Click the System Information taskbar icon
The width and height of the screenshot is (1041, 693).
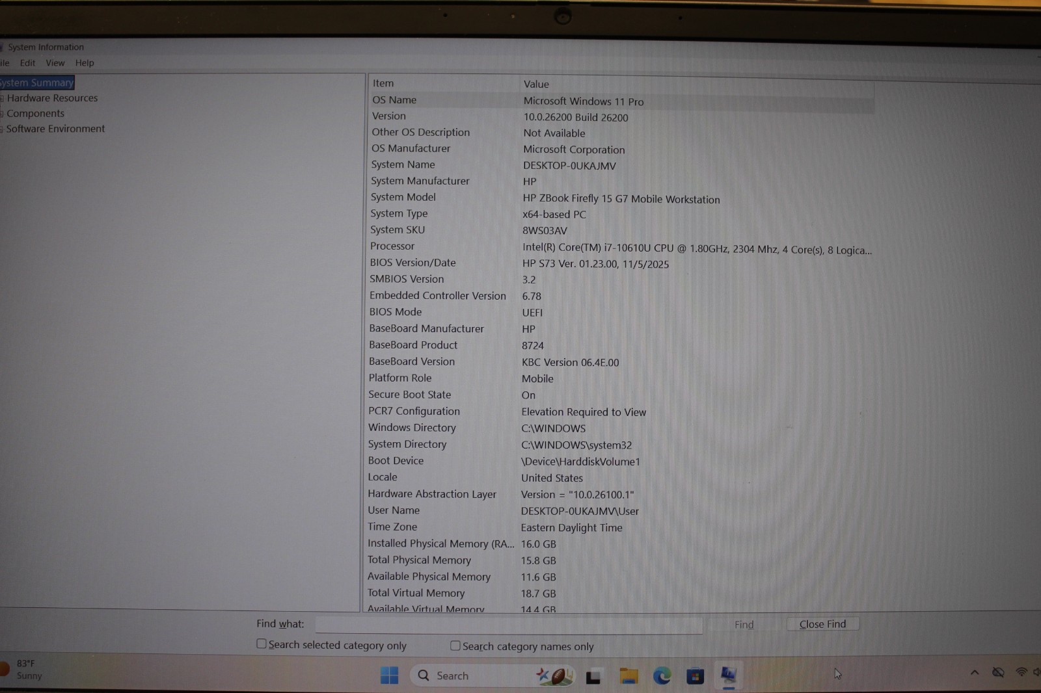point(729,675)
